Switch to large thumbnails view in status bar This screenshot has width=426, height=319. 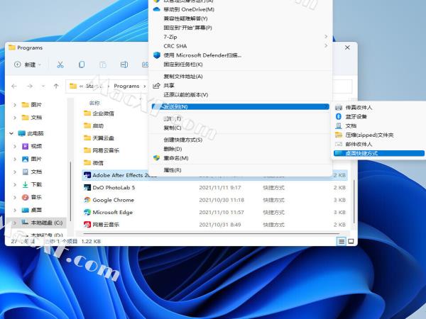pos(351,241)
